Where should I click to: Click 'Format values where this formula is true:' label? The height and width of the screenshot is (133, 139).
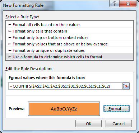point(47,78)
